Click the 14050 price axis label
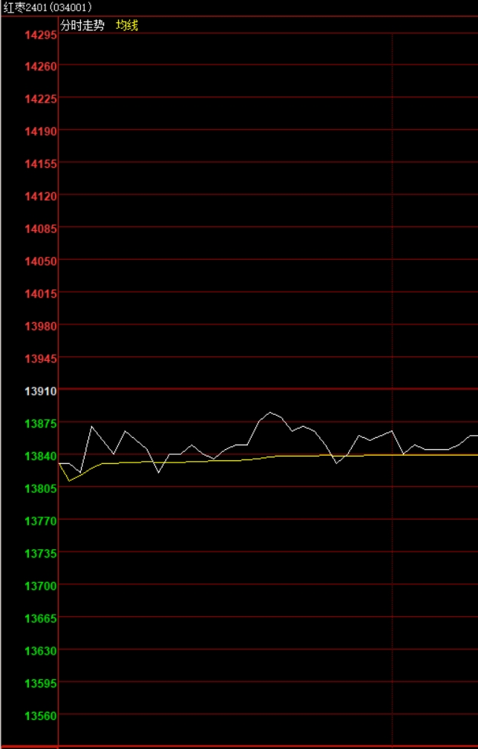Image resolution: width=478 pixels, height=749 pixels. point(41,261)
